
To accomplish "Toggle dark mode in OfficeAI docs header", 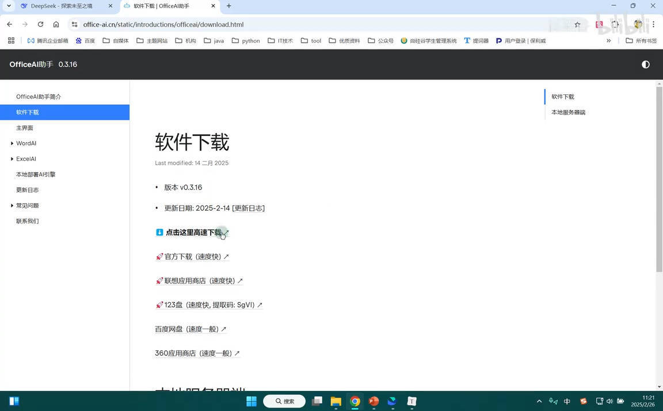I will (645, 64).
